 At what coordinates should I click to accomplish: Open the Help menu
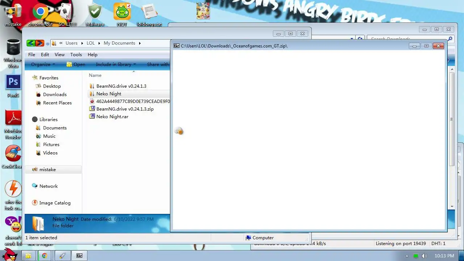(92, 54)
